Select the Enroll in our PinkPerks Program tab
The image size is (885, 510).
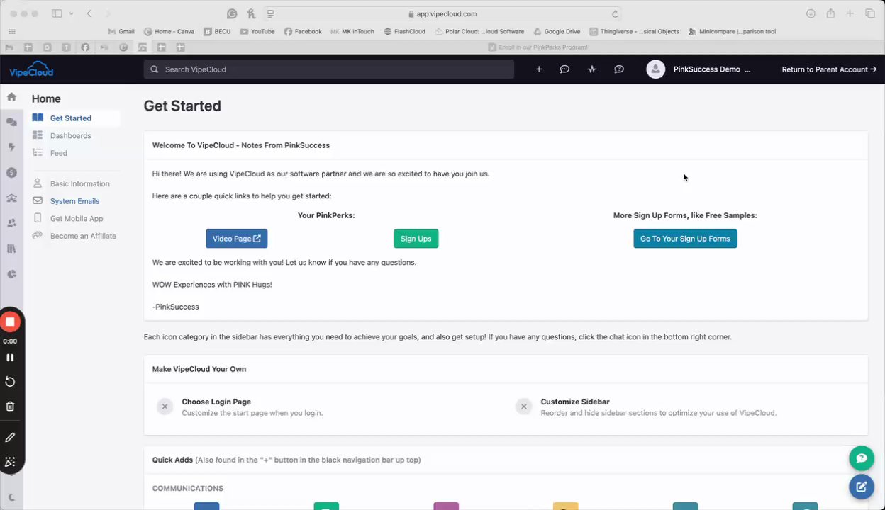(538, 47)
